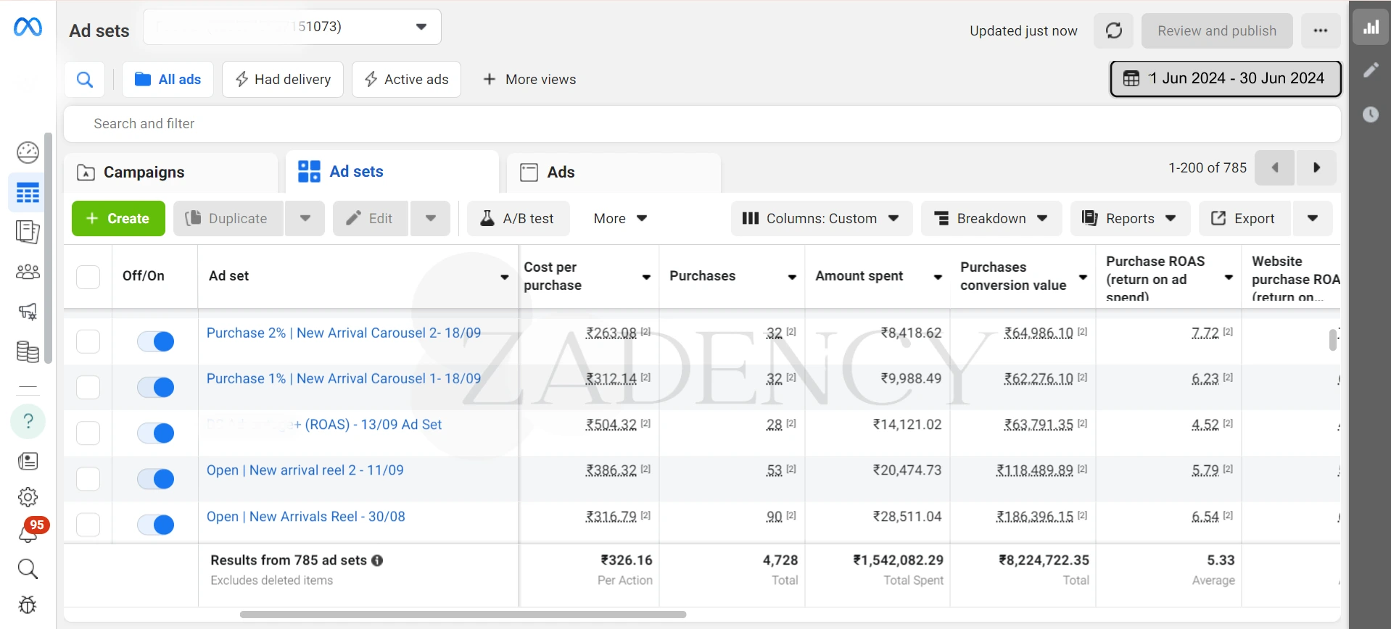Screen dimensions: 1391x629
Task: Click the left sidebar vertical scrollbar
Action: 49,248
